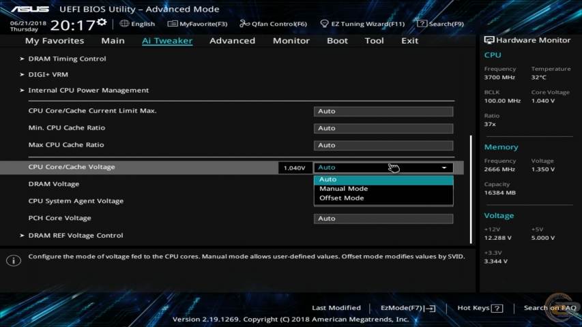582x327 pixels.
Task: Choose Manual Mode in voltage dropdown
Action: click(383, 189)
